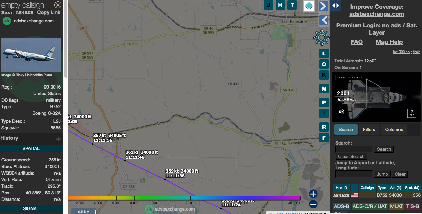Click the US flag in AE4AE8 row
Viewport: 422px width, 214px height.
(x=354, y=195)
